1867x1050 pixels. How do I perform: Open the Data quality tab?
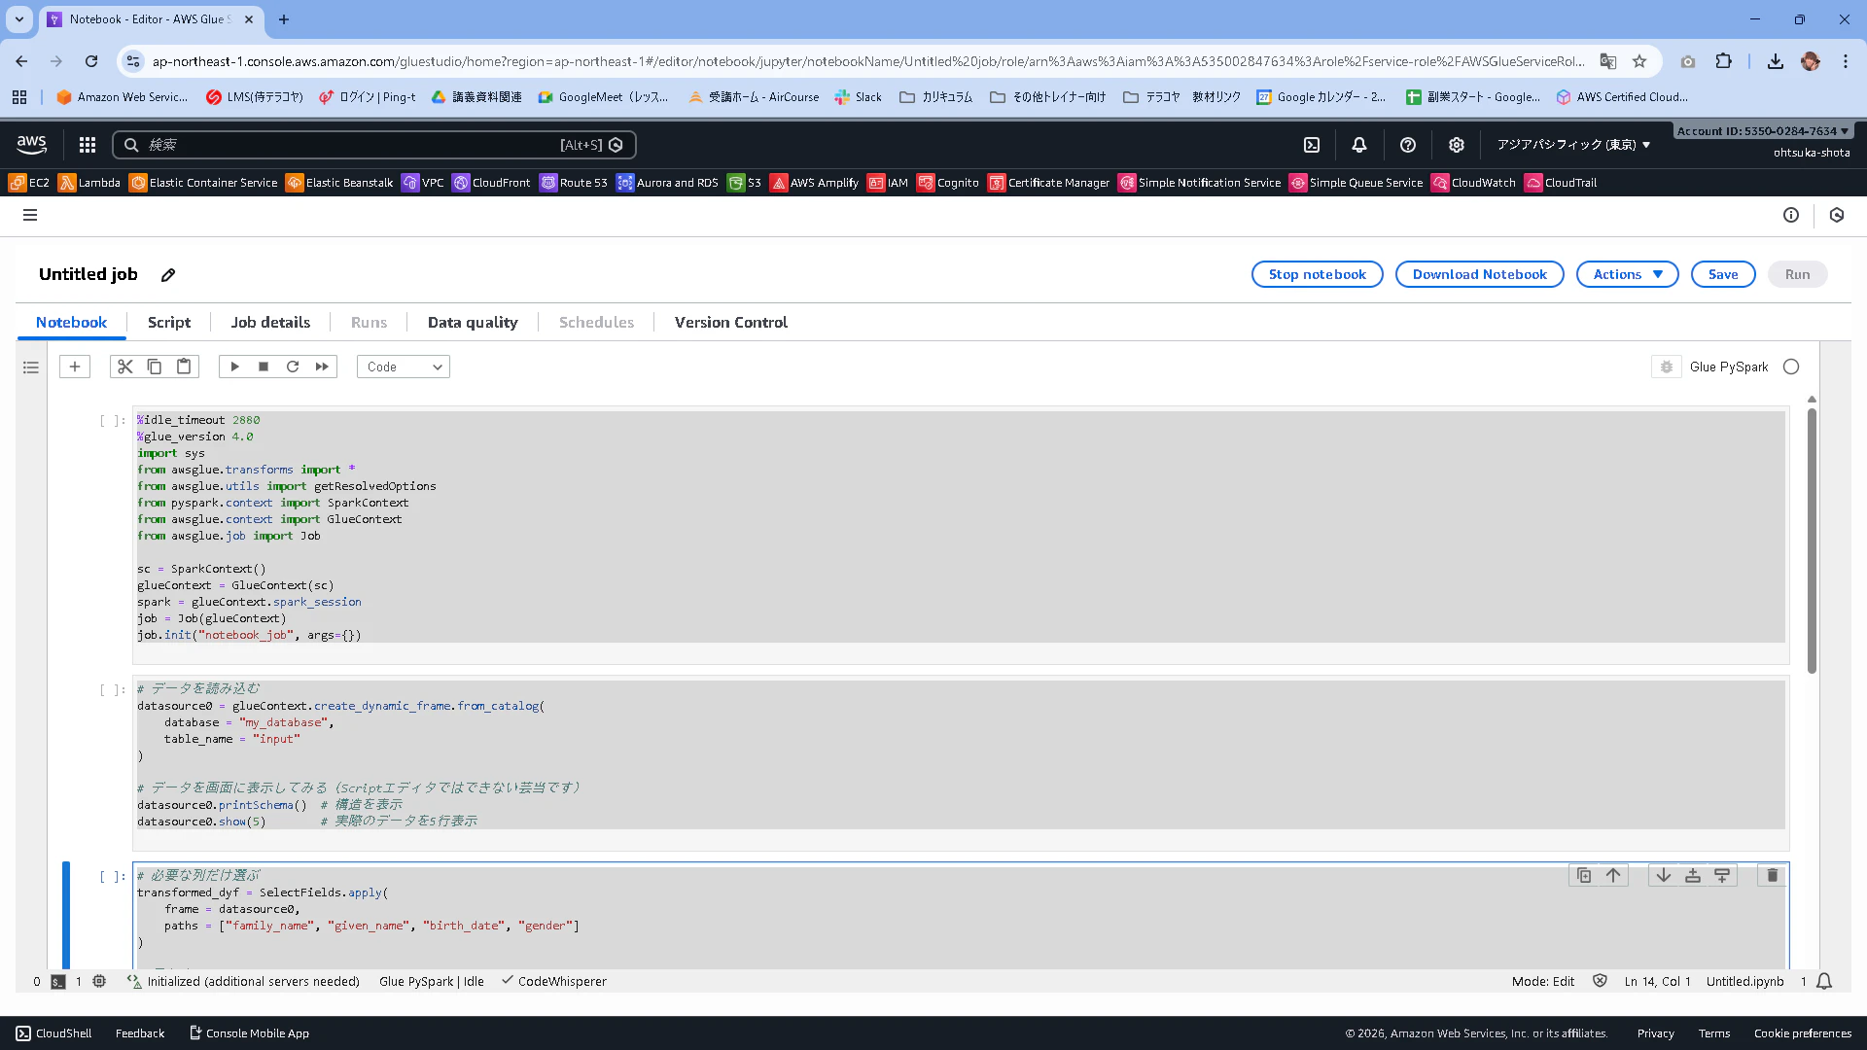tap(473, 322)
